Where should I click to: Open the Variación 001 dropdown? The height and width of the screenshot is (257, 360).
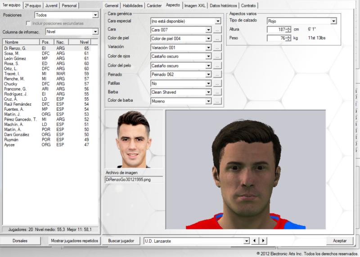point(208,48)
